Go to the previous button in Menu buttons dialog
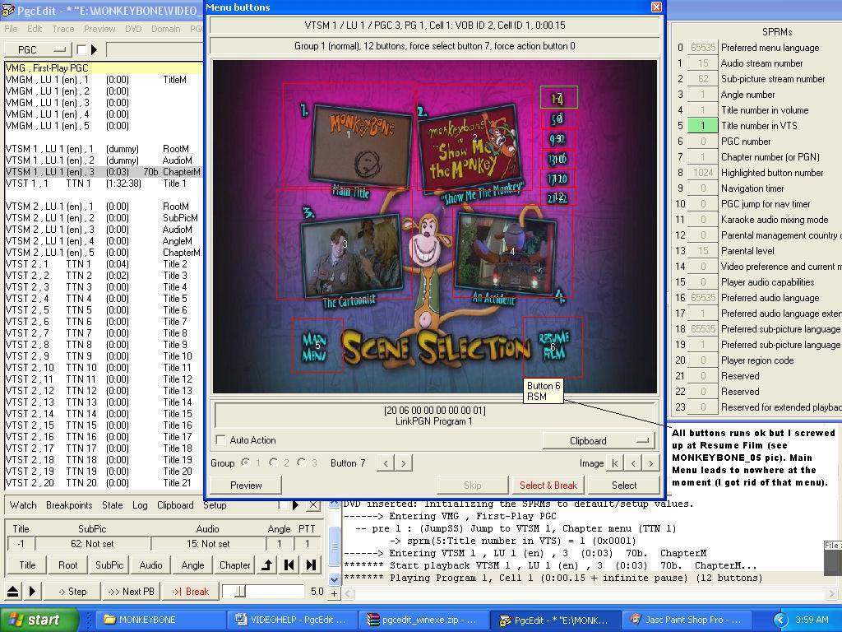842x632 pixels. [x=386, y=463]
